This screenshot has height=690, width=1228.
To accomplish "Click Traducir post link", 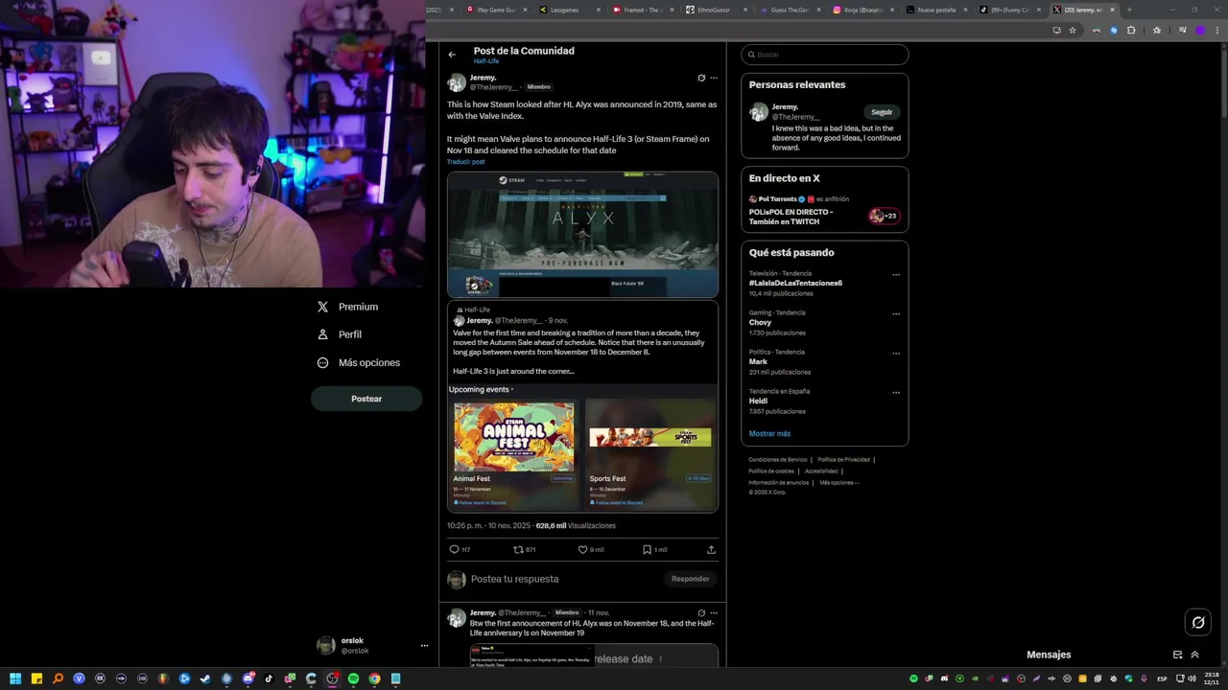I will [x=466, y=162].
